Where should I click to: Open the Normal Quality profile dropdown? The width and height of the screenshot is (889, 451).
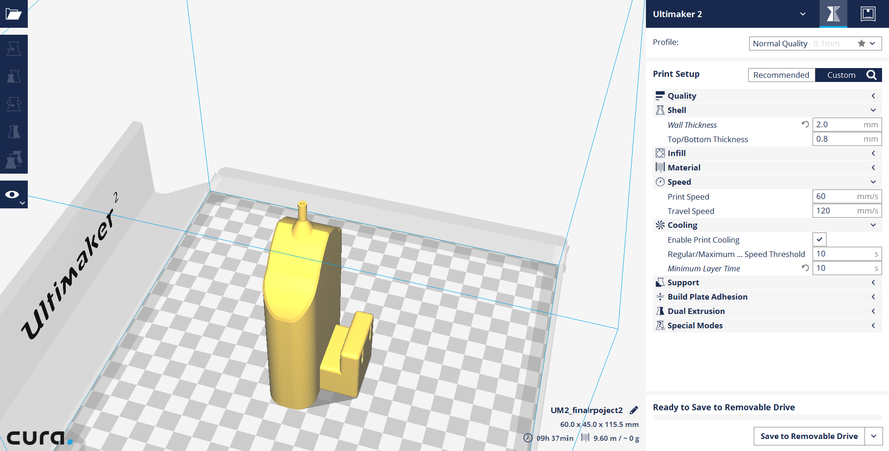point(815,44)
